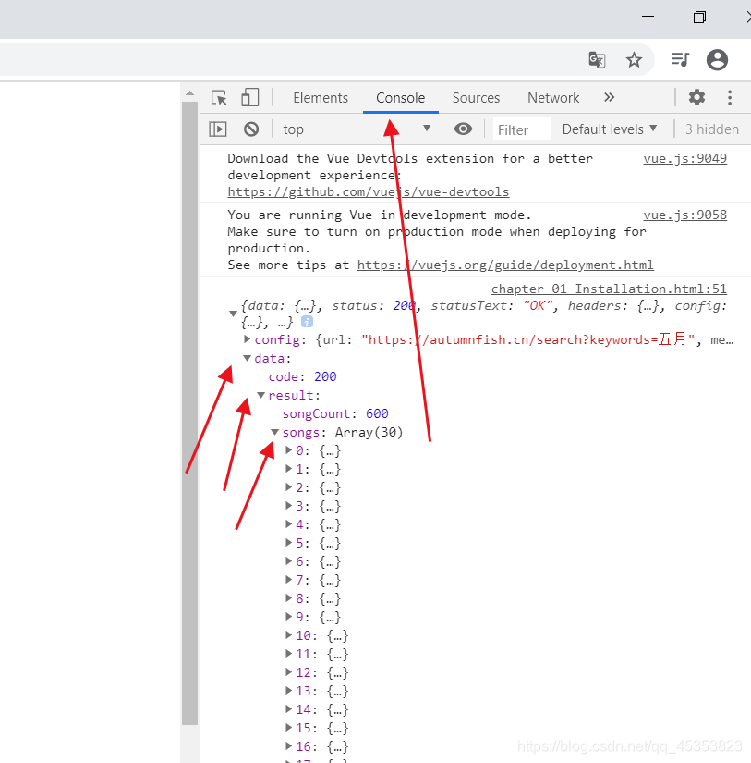The image size is (751, 763).
Task: Restore down the browser window
Action: pyautogui.click(x=699, y=17)
